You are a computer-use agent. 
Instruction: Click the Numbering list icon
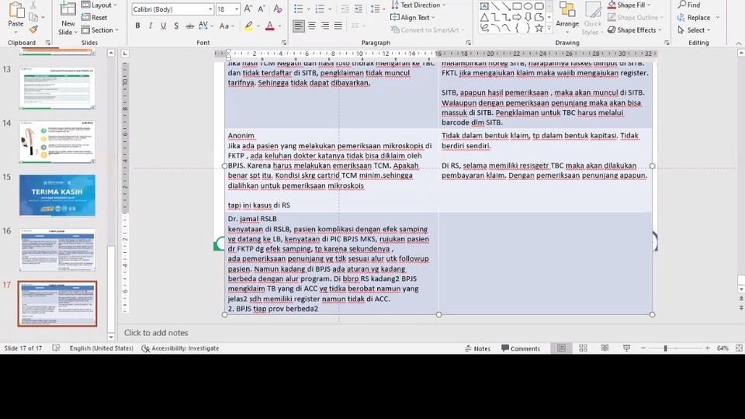coord(321,9)
